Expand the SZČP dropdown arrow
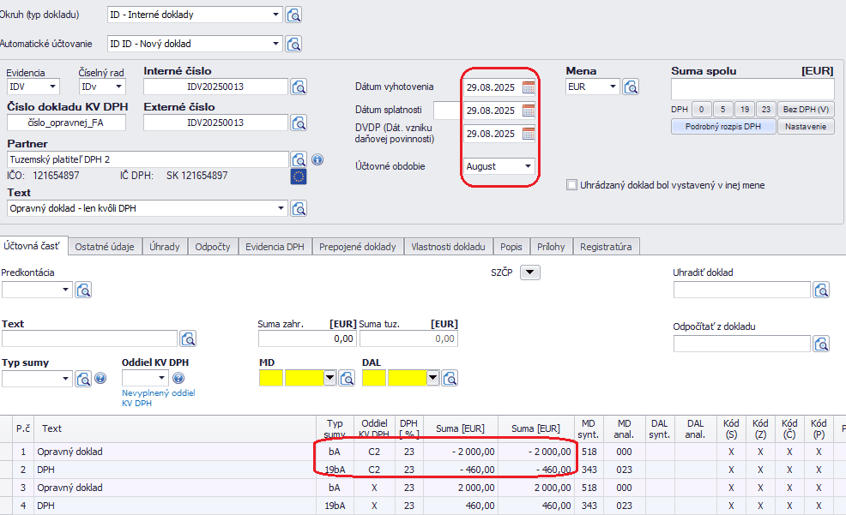The image size is (846, 515). (x=530, y=272)
